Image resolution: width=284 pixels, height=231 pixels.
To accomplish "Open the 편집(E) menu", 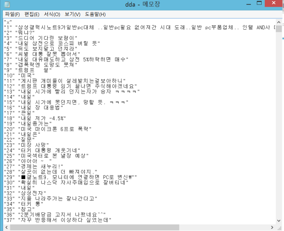I will [32, 14].
